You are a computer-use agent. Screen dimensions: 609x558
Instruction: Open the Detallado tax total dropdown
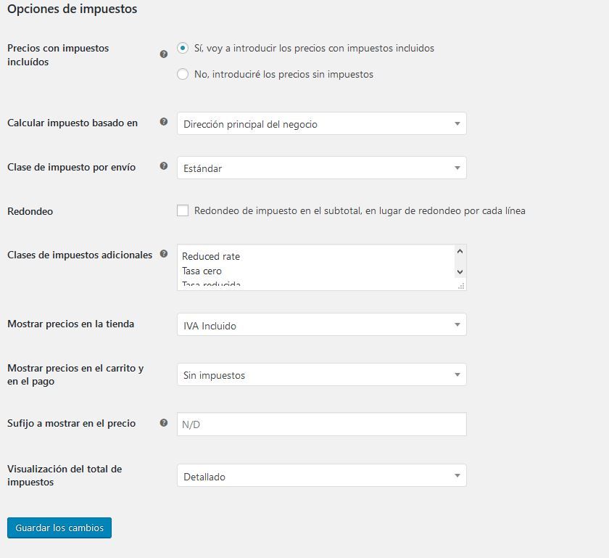322,475
